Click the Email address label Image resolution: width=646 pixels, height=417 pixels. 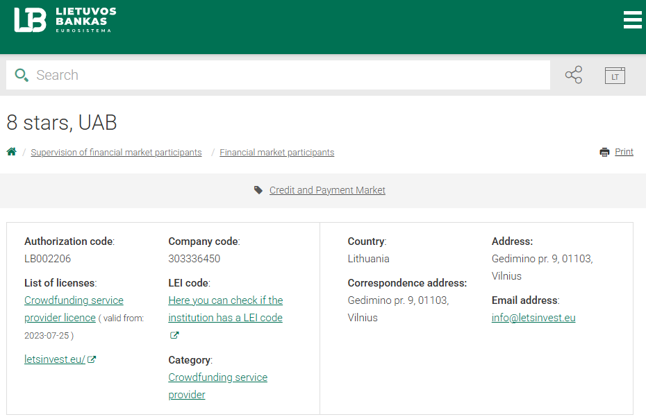(525, 300)
